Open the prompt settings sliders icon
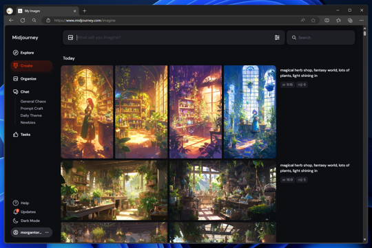Screen dimensions: 372x248 click(277, 37)
